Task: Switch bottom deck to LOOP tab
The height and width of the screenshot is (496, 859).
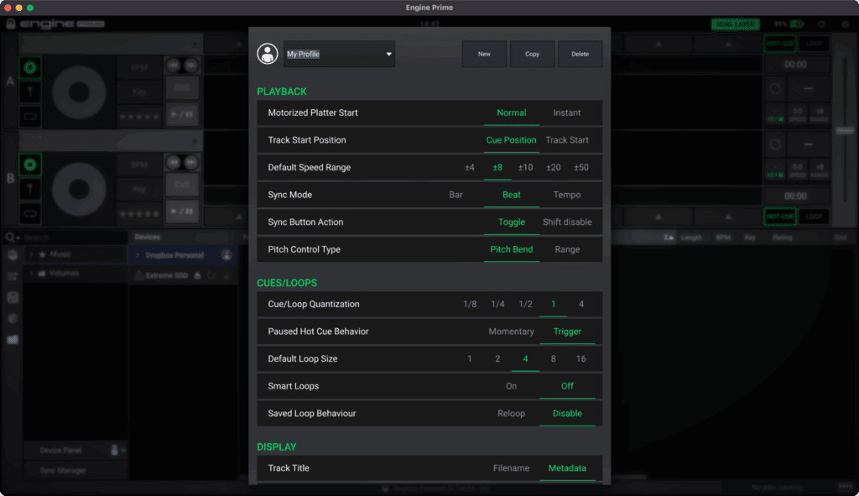Action: pyautogui.click(x=814, y=217)
